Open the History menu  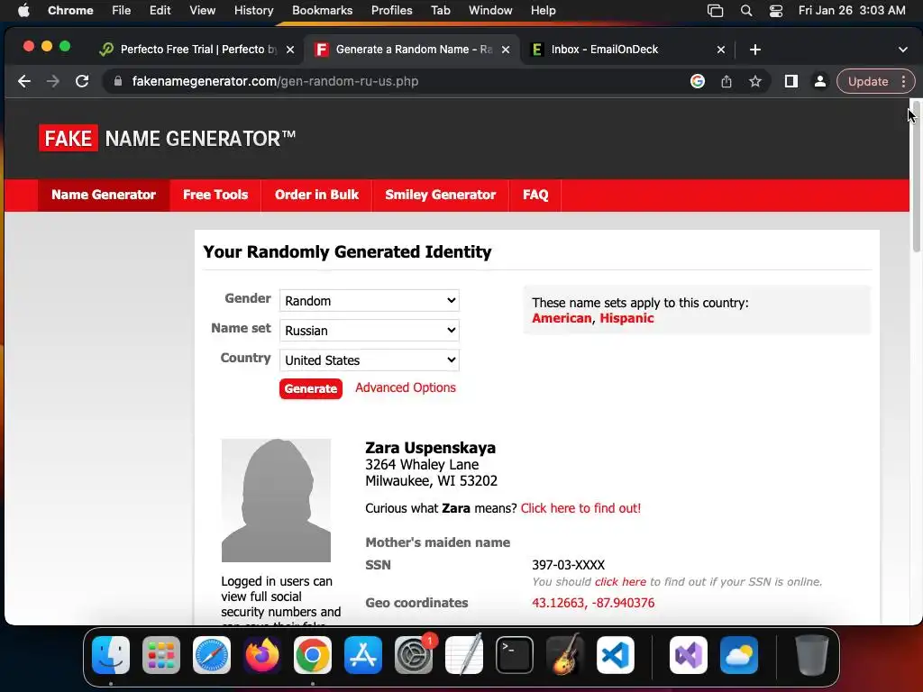pyautogui.click(x=253, y=10)
